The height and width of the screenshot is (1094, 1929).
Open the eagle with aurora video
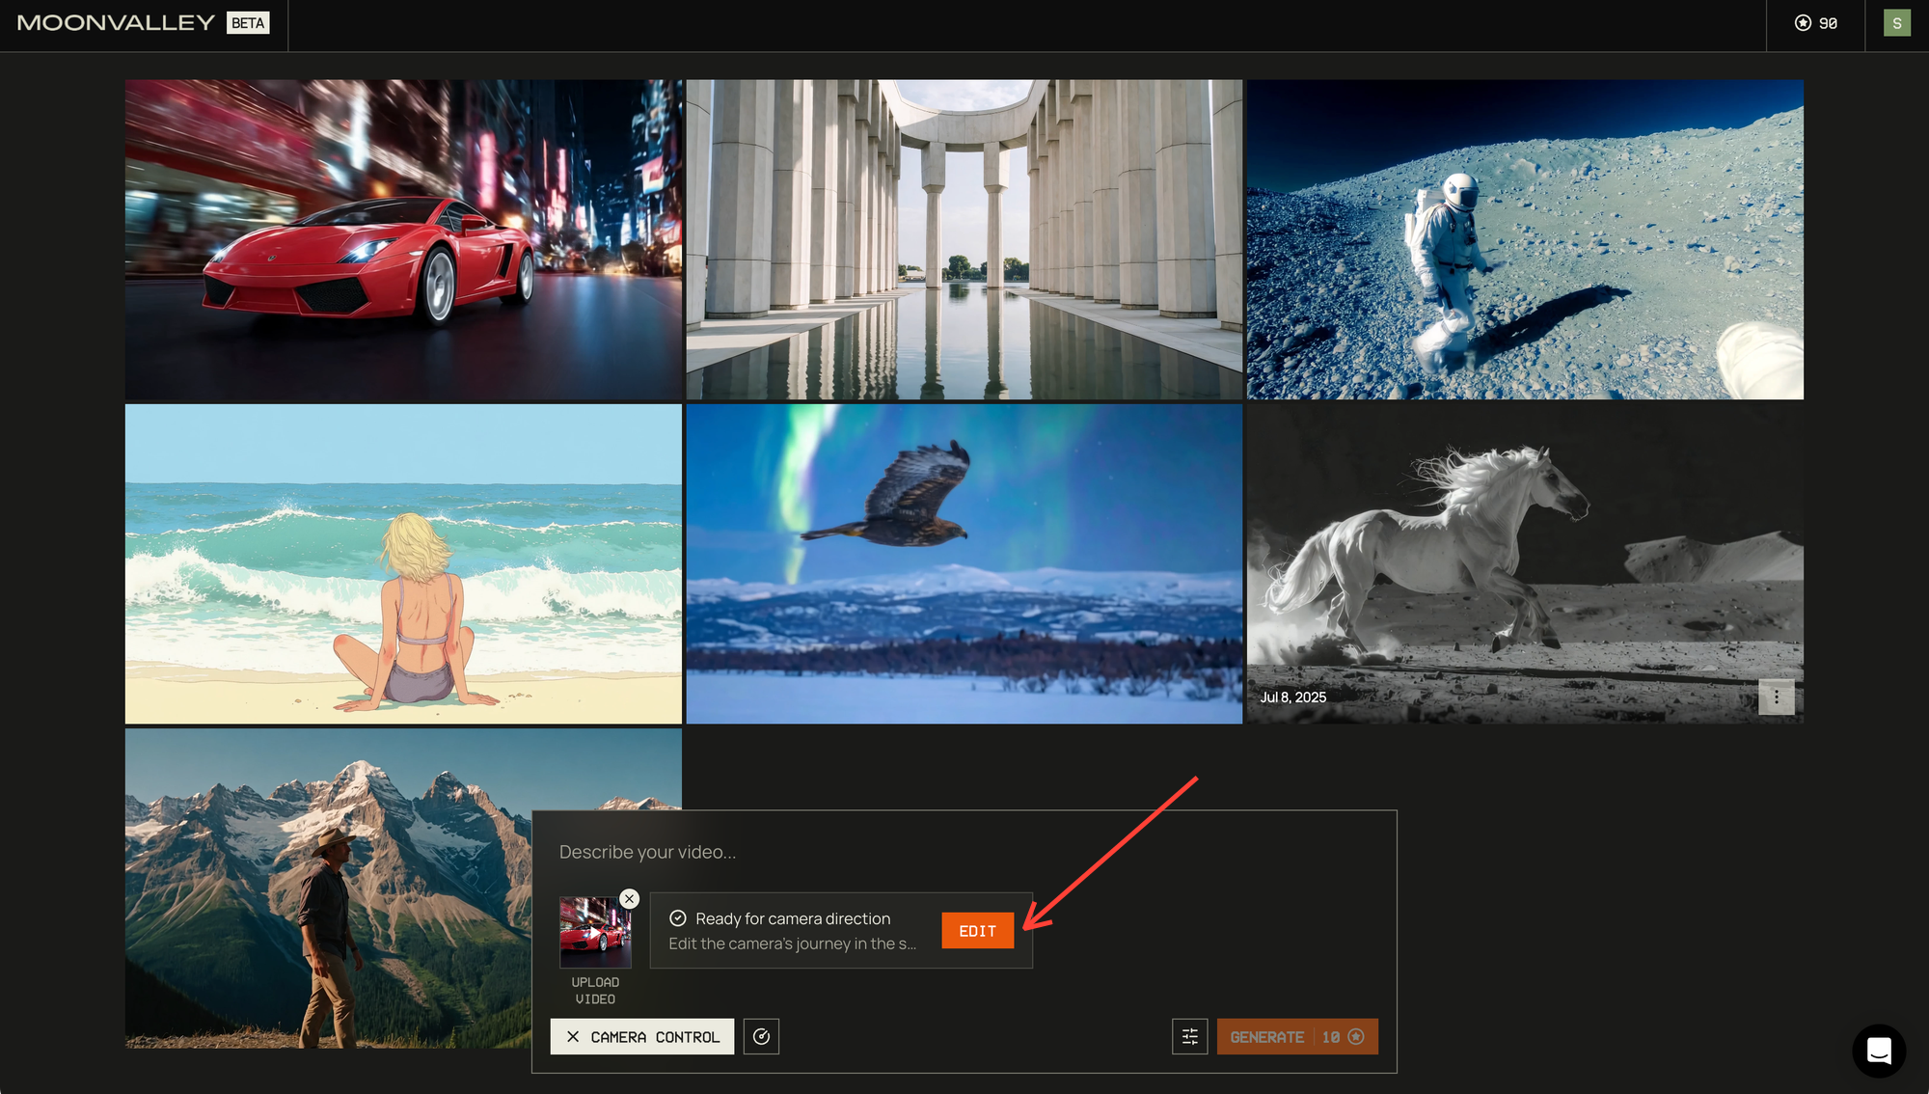[964, 563]
